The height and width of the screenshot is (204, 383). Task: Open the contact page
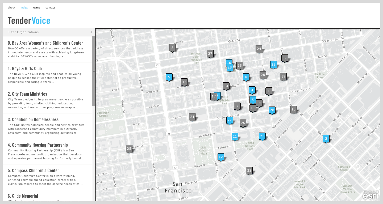50,7
